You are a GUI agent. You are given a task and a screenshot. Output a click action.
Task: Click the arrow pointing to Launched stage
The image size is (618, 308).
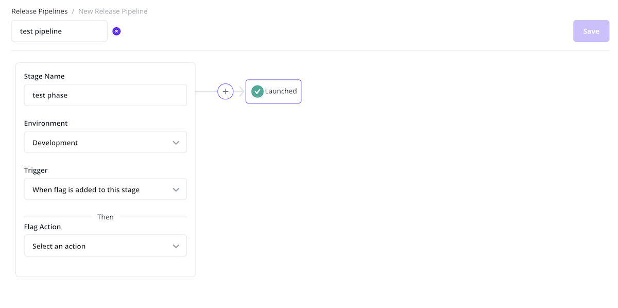[x=239, y=91]
